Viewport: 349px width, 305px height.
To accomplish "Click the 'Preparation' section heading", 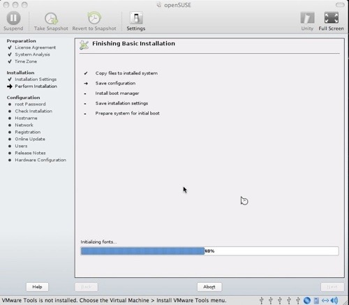I will (21, 41).
